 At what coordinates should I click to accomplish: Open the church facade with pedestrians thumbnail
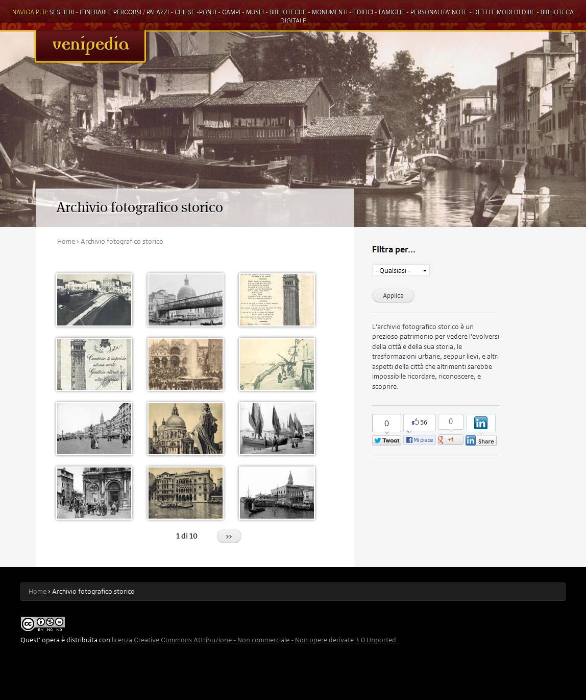(x=94, y=493)
